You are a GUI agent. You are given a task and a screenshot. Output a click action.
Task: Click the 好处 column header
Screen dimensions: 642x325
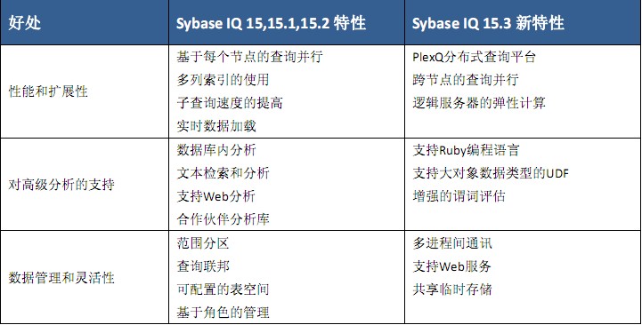click(25, 23)
